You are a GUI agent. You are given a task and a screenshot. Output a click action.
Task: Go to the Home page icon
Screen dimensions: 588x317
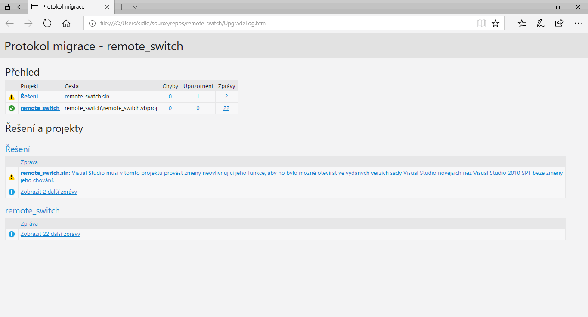[x=66, y=24]
